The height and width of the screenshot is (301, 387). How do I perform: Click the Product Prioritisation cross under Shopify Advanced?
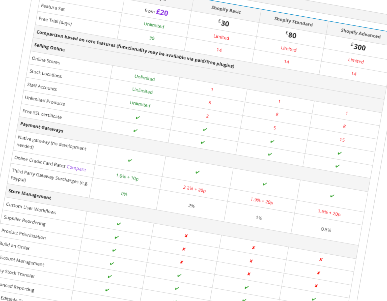coord(316,286)
